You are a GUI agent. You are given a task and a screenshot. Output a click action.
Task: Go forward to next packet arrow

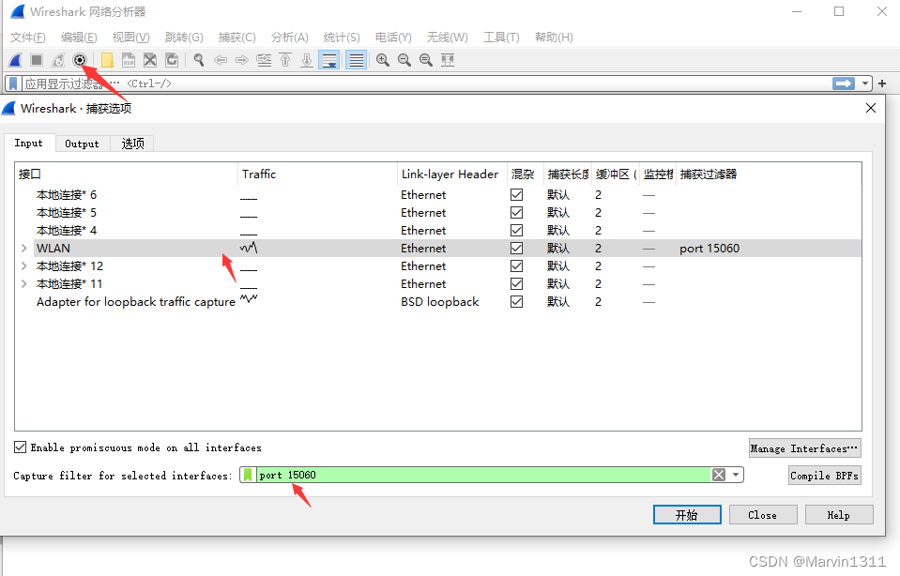click(241, 60)
